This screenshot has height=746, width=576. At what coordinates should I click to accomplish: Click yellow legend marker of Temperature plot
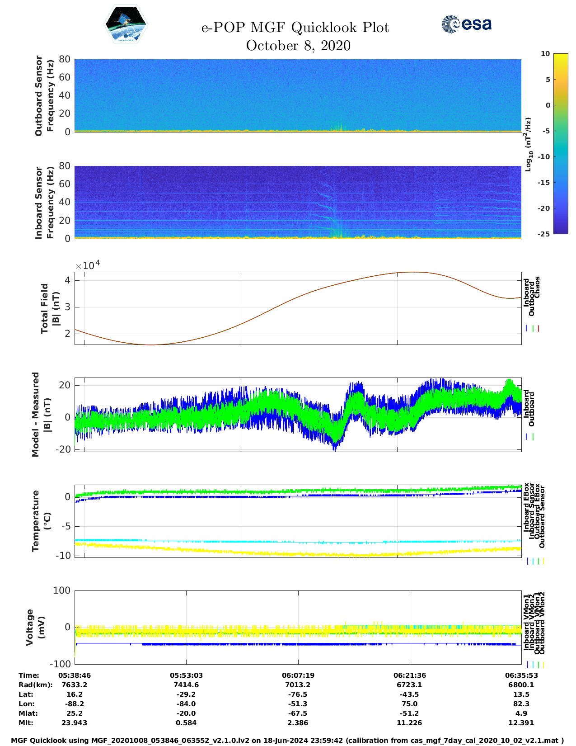point(543,561)
